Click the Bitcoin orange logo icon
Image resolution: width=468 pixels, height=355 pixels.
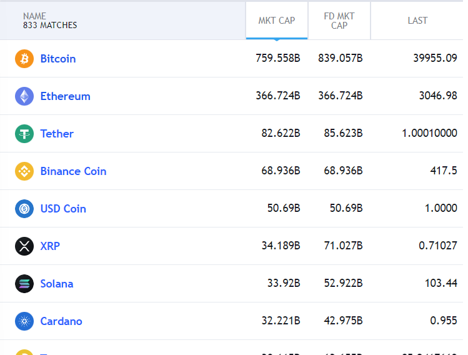tap(24, 59)
